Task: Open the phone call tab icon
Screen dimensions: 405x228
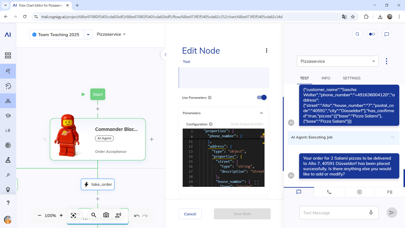Action: (329, 192)
